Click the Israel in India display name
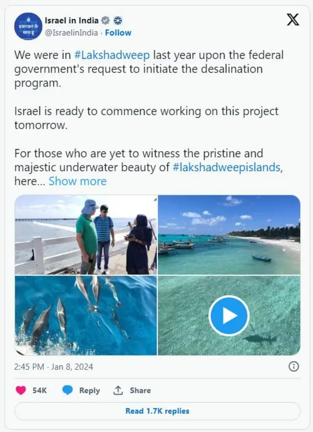 (71, 21)
